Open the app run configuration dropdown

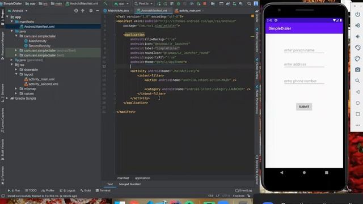pyautogui.click(x=121, y=4)
